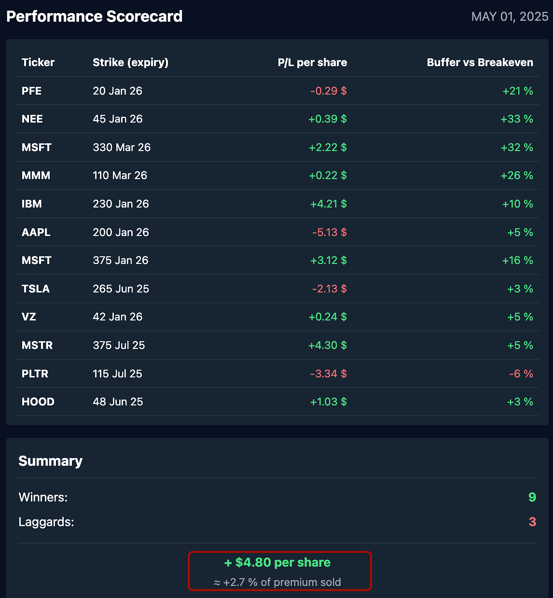The image size is (553, 598).
Task: Click the -5.13 $ P/L value
Action: point(330,232)
